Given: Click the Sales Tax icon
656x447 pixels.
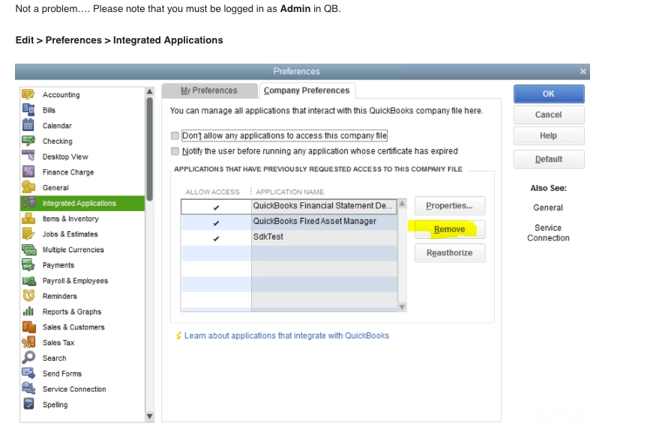Looking at the screenshot, I should pyautogui.click(x=28, y=342).
